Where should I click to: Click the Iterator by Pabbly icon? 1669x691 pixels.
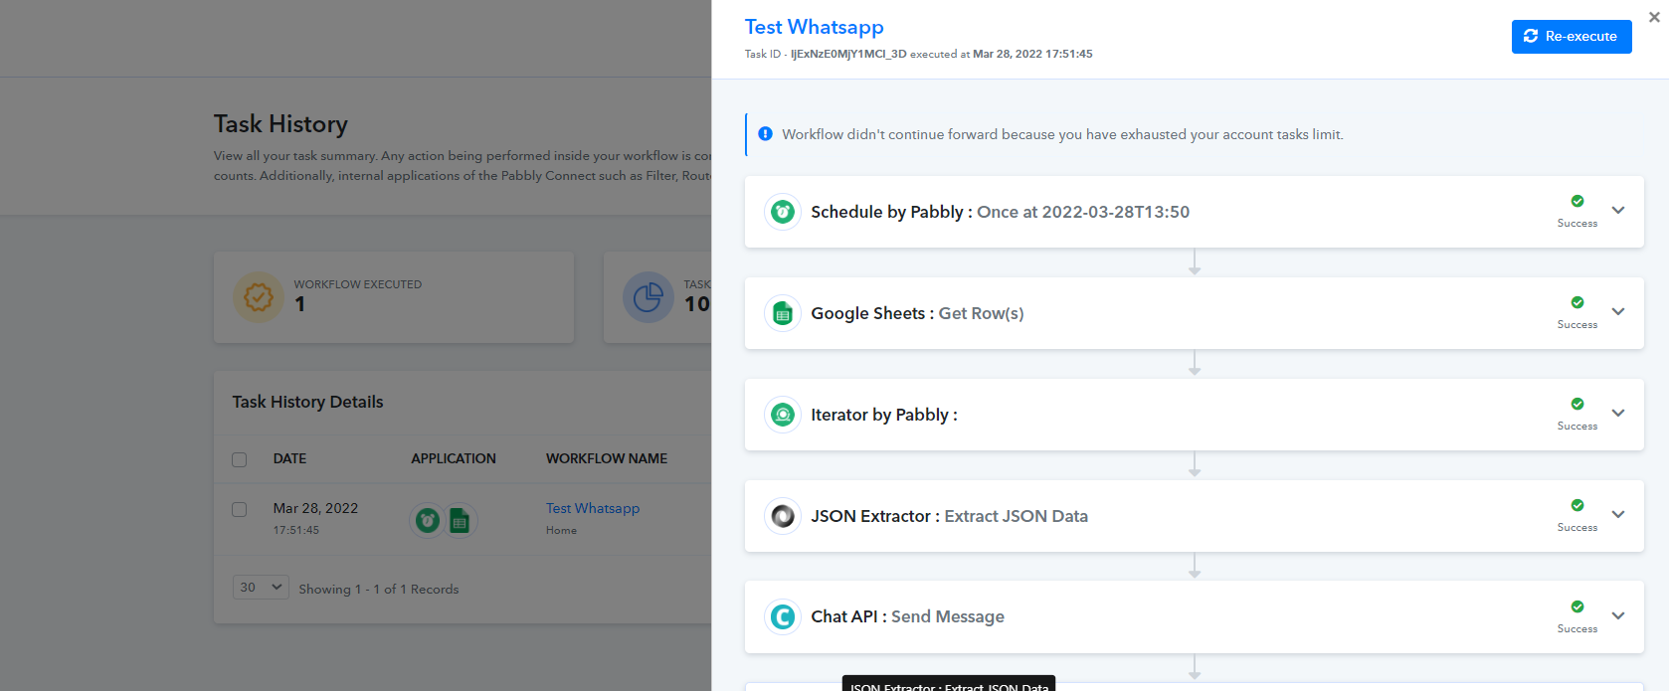coord(783,415)
